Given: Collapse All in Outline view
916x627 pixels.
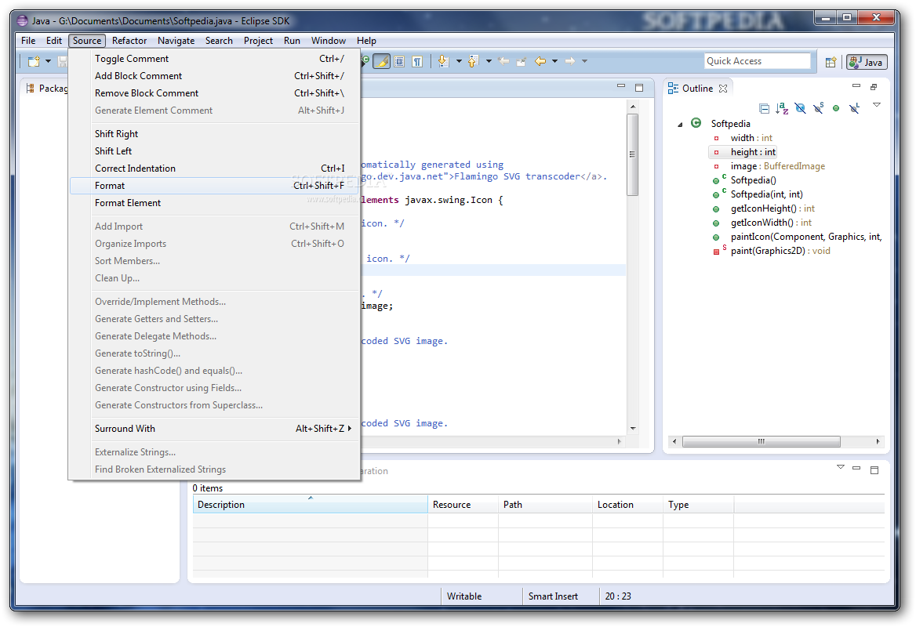Looking at the screenshot, I should pyautogui.click(x=764, y=108).
